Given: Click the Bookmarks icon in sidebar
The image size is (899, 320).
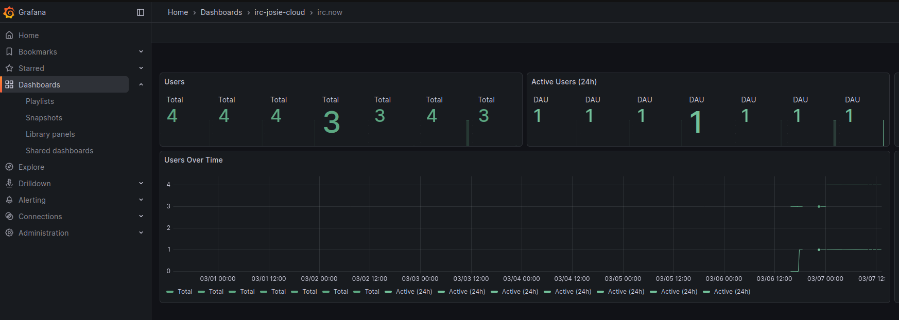Looking at the screenshot, I should tap(9, 52).
